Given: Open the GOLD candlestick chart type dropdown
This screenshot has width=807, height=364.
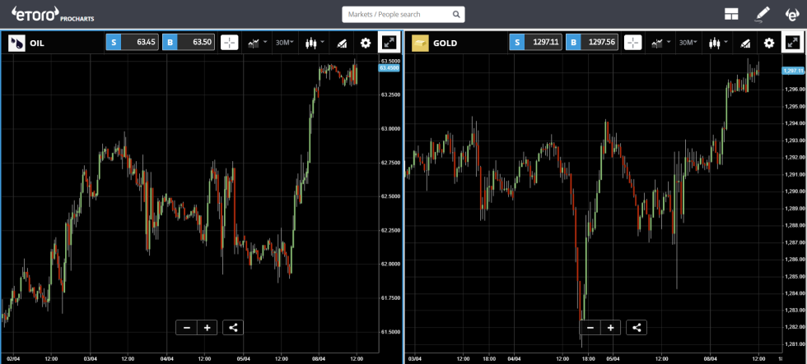Looking at the screenshot, I should pyautogui.click(x=717, y=43).
